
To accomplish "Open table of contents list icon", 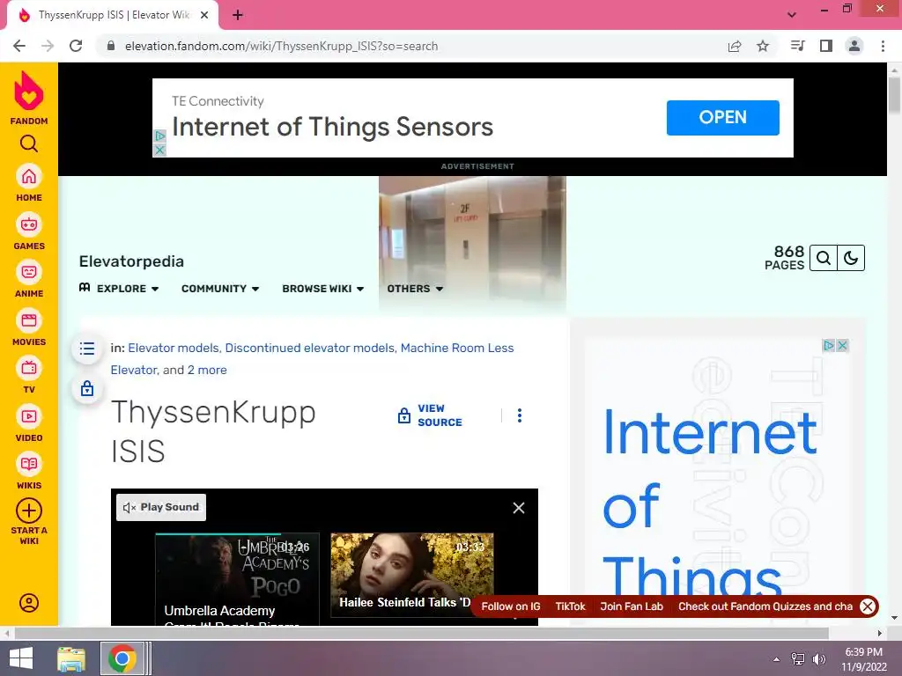I will point(87,349).
